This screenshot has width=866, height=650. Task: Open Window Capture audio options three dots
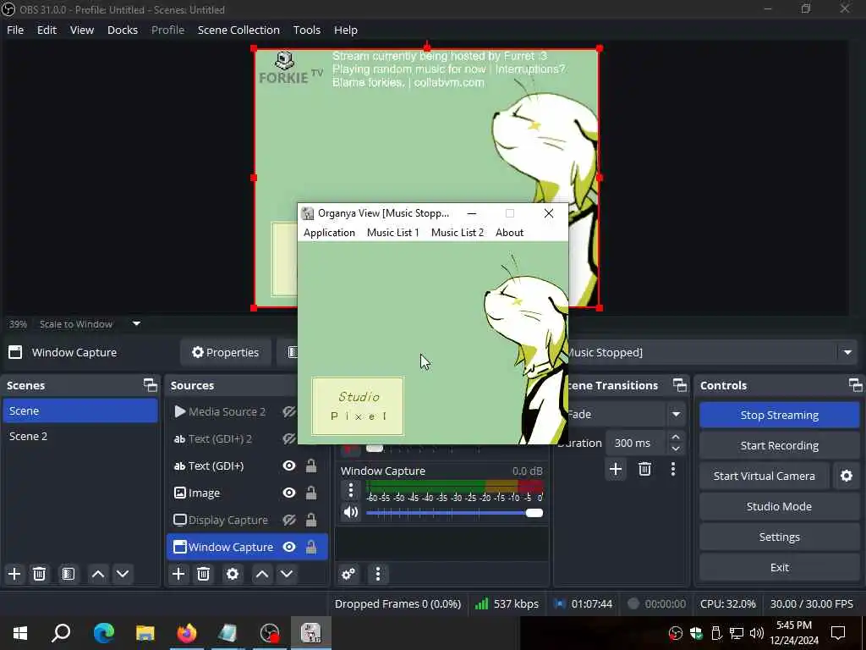point(351,490)
